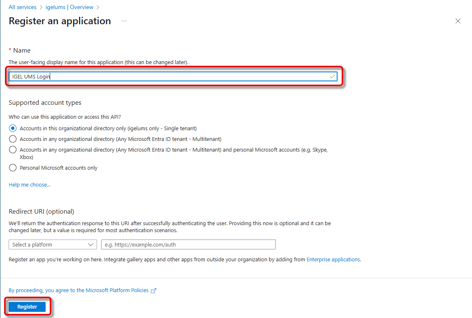
Task: Open the ellipsis more options menu
Action: pos(124,21)
